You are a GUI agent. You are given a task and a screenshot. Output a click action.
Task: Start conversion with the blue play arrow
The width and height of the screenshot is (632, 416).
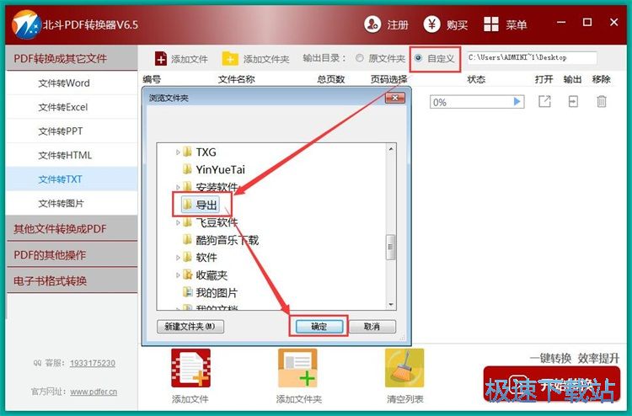point(517,102)
